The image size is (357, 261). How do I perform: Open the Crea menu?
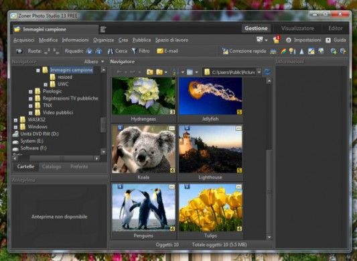click(123, 40)
